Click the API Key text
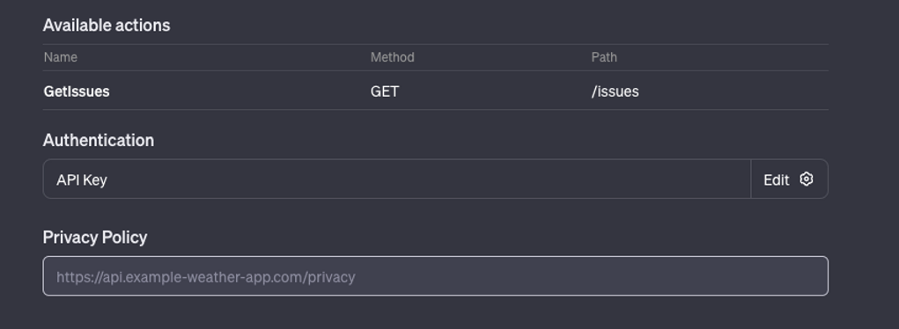 tap(81, 180)
